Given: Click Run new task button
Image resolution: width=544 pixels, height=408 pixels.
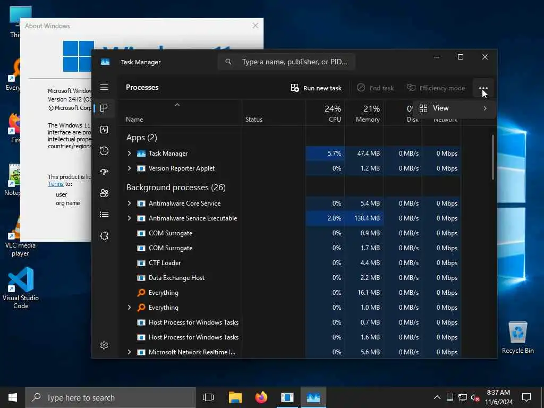Looking at the screenshot, I should tap(316, 88).
